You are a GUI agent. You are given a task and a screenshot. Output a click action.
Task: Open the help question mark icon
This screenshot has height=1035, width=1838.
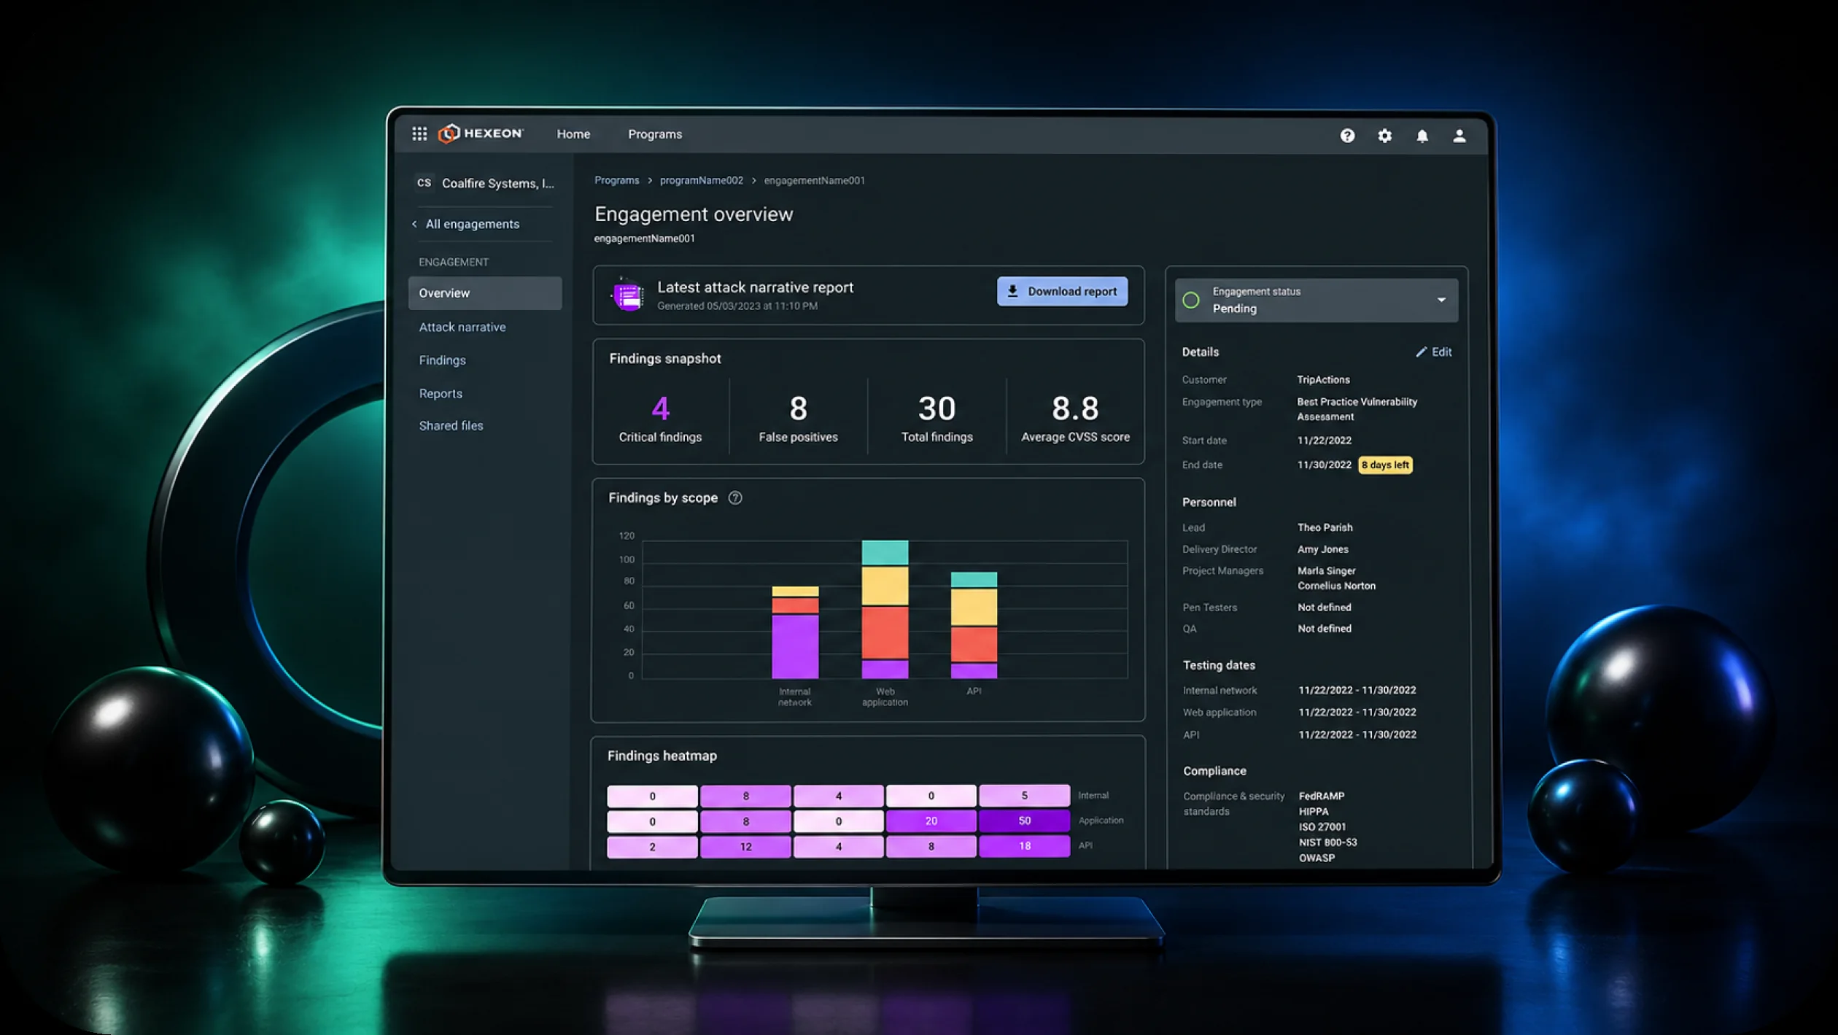[1347, 136]
